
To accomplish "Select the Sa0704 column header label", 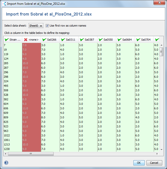I will (x=146, y=40).
